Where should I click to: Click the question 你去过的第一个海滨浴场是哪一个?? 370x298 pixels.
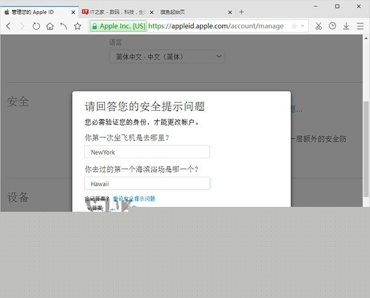[x=142, y=169]
